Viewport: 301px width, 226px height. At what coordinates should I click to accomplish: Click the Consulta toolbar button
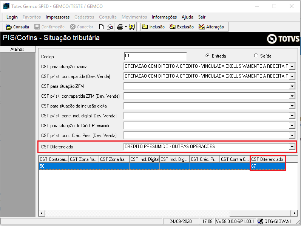(17, 27)
